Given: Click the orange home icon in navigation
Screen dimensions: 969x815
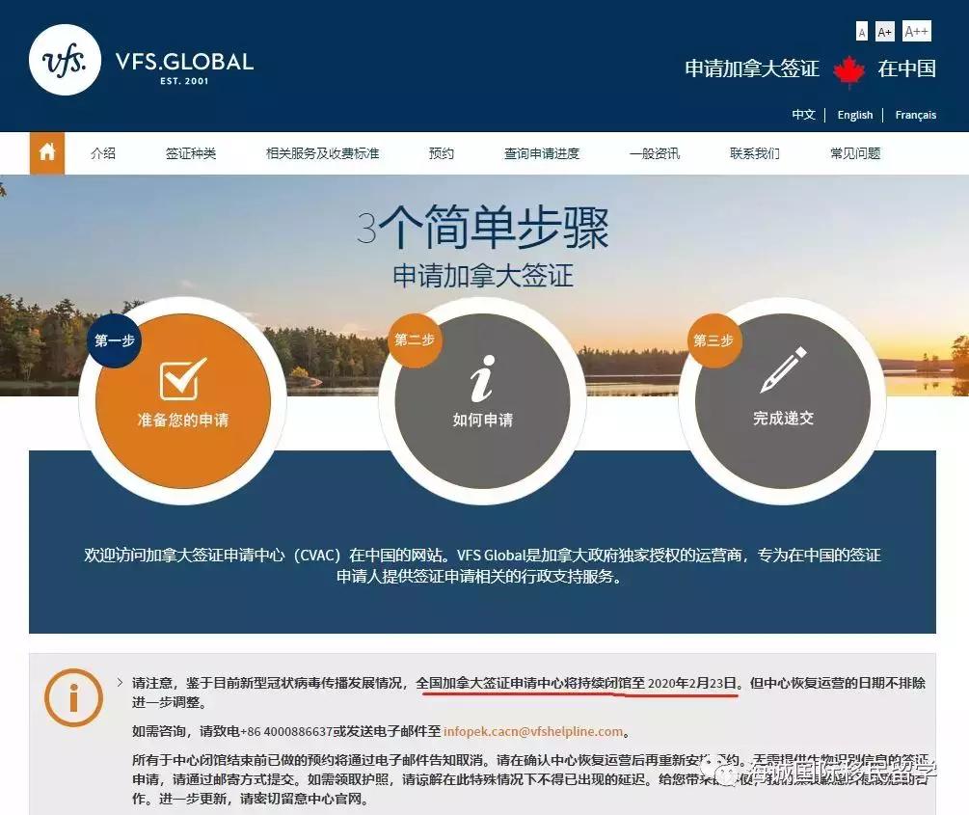Looking at the screenshot, I should 47,153.
